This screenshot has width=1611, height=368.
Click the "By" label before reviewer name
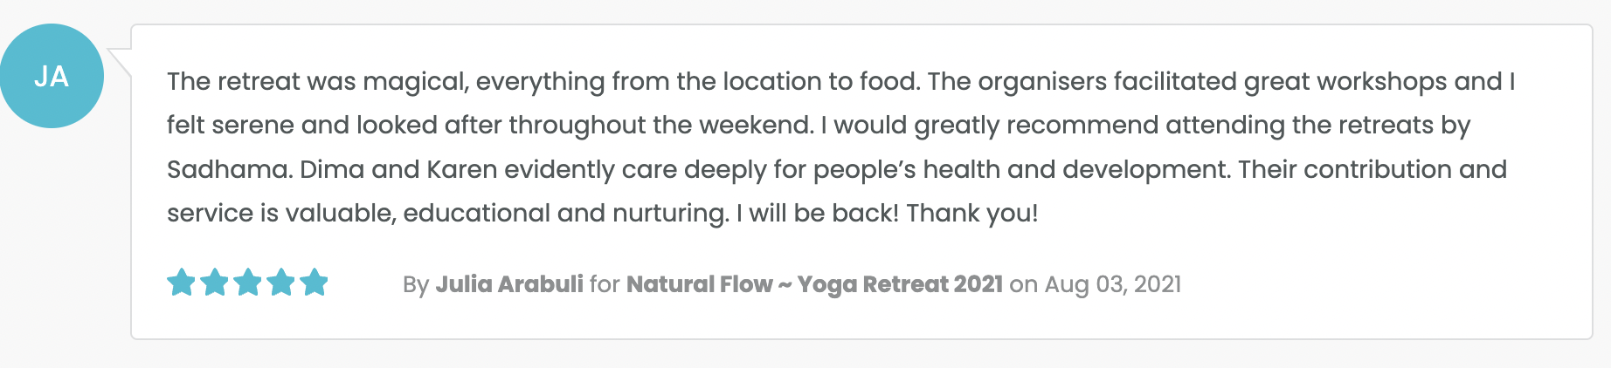[416, 284]
